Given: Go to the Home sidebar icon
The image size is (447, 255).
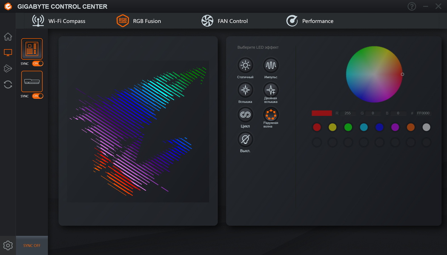Looking at the screenshot, I should (x=8, y=37).
